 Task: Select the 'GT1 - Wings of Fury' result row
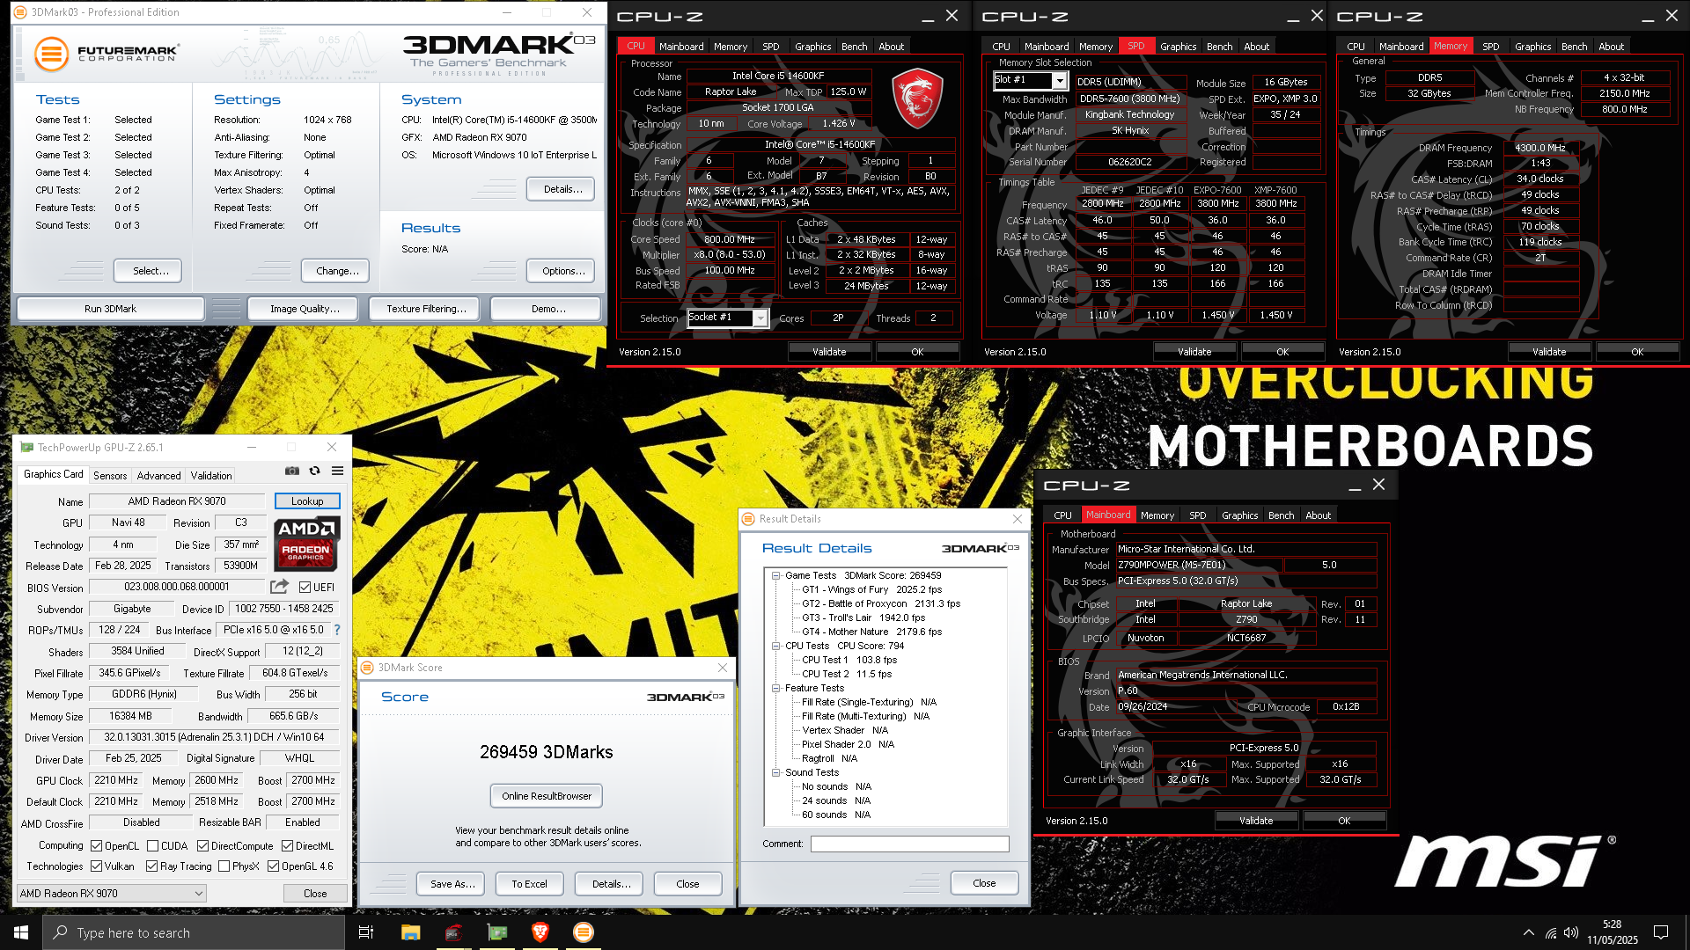871,590
